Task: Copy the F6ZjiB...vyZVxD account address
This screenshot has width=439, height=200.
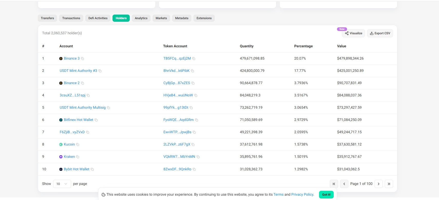Action: (x=88, y=132)
